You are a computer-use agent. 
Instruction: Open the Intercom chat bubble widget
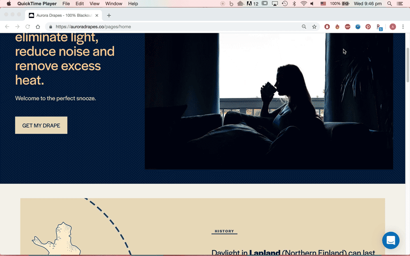[x=390, y=240]
